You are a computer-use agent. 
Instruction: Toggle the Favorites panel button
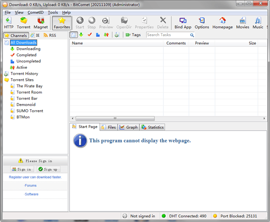(62, 23)
